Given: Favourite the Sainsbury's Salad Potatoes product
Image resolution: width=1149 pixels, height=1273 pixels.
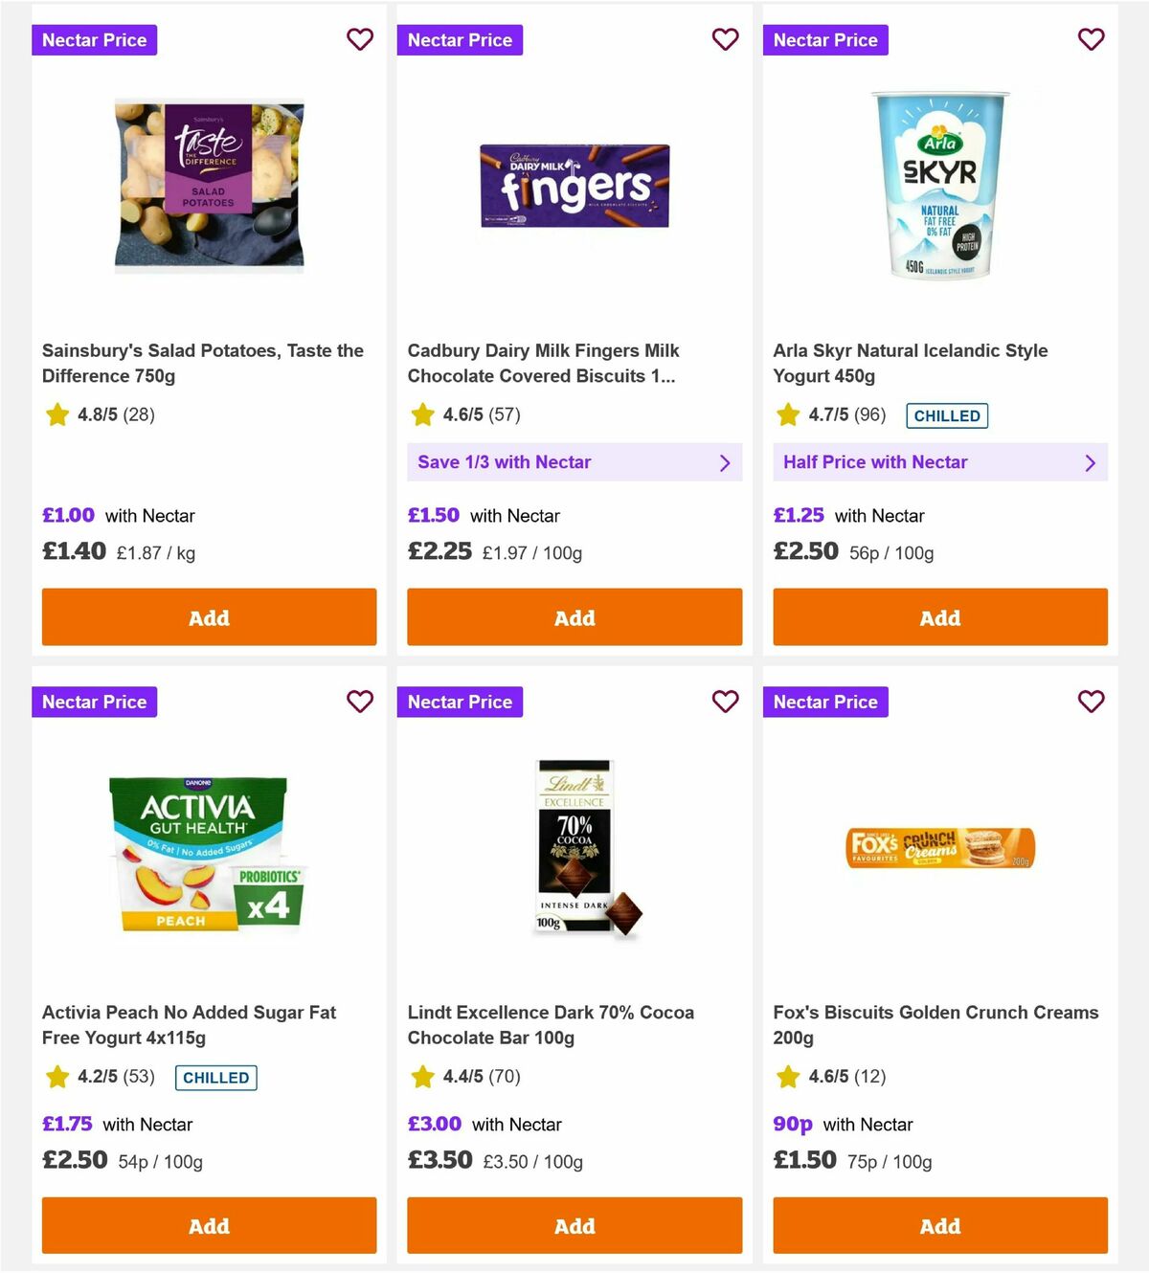Looking at the screenshot, I should 360,39.
